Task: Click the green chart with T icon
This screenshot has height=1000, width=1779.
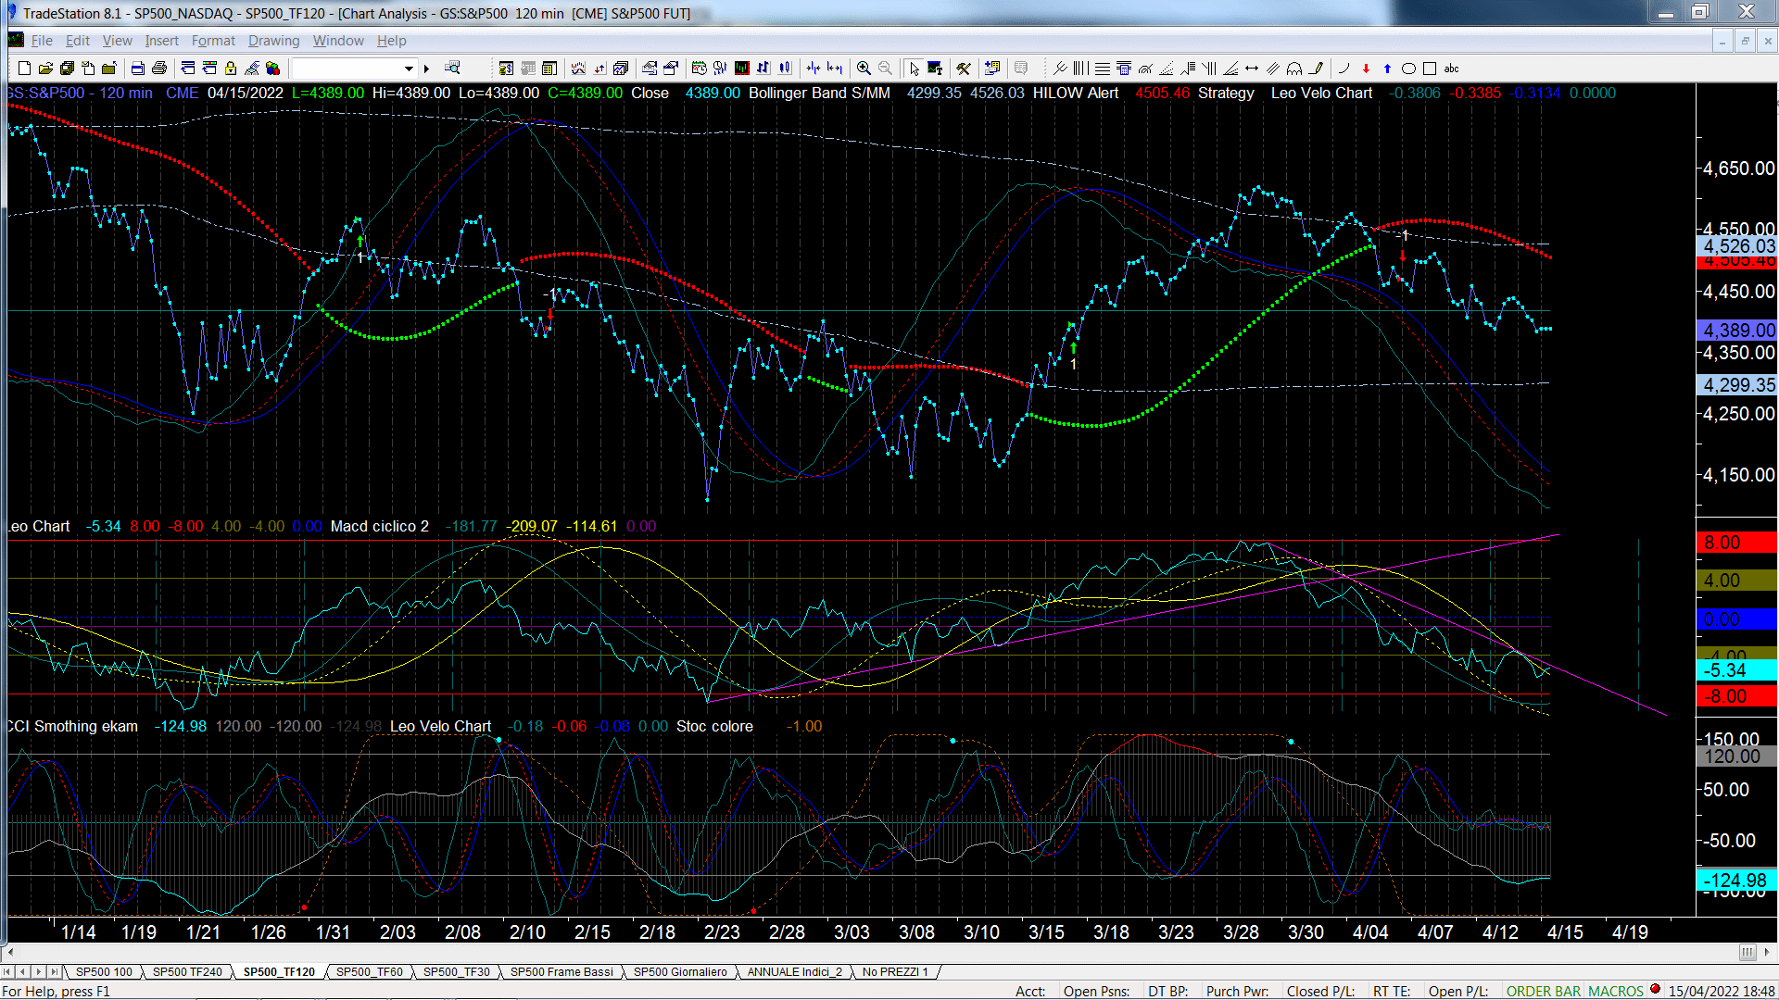Action: tap(935, 69)
